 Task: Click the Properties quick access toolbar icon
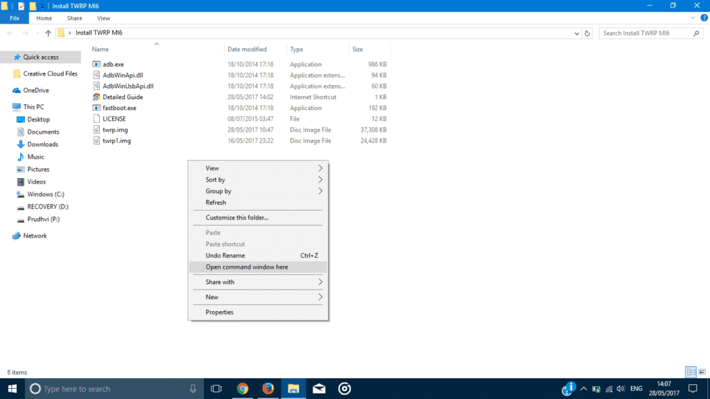[x=21, y=6]
